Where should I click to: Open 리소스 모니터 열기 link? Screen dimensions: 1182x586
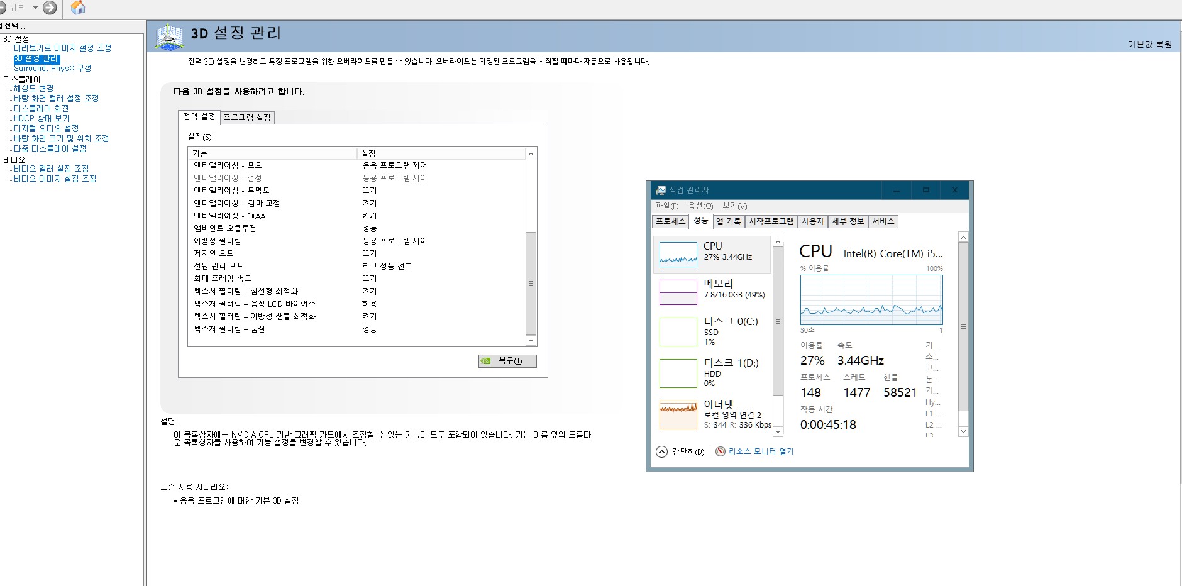pyautogui.click(x=761, y=451)
